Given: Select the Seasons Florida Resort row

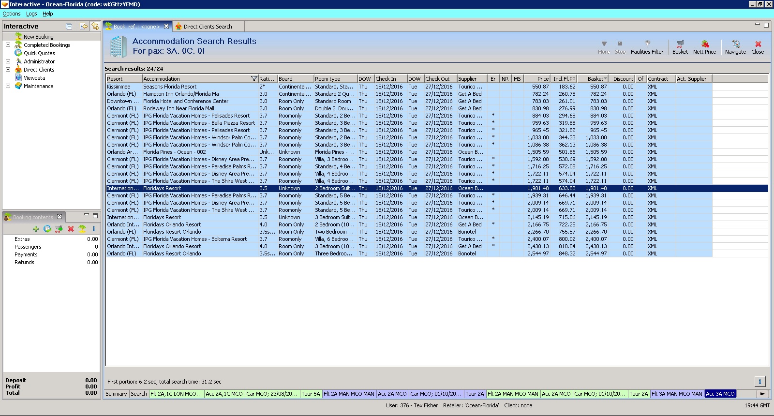Looking at the screenshot, I should pos(170,87).
